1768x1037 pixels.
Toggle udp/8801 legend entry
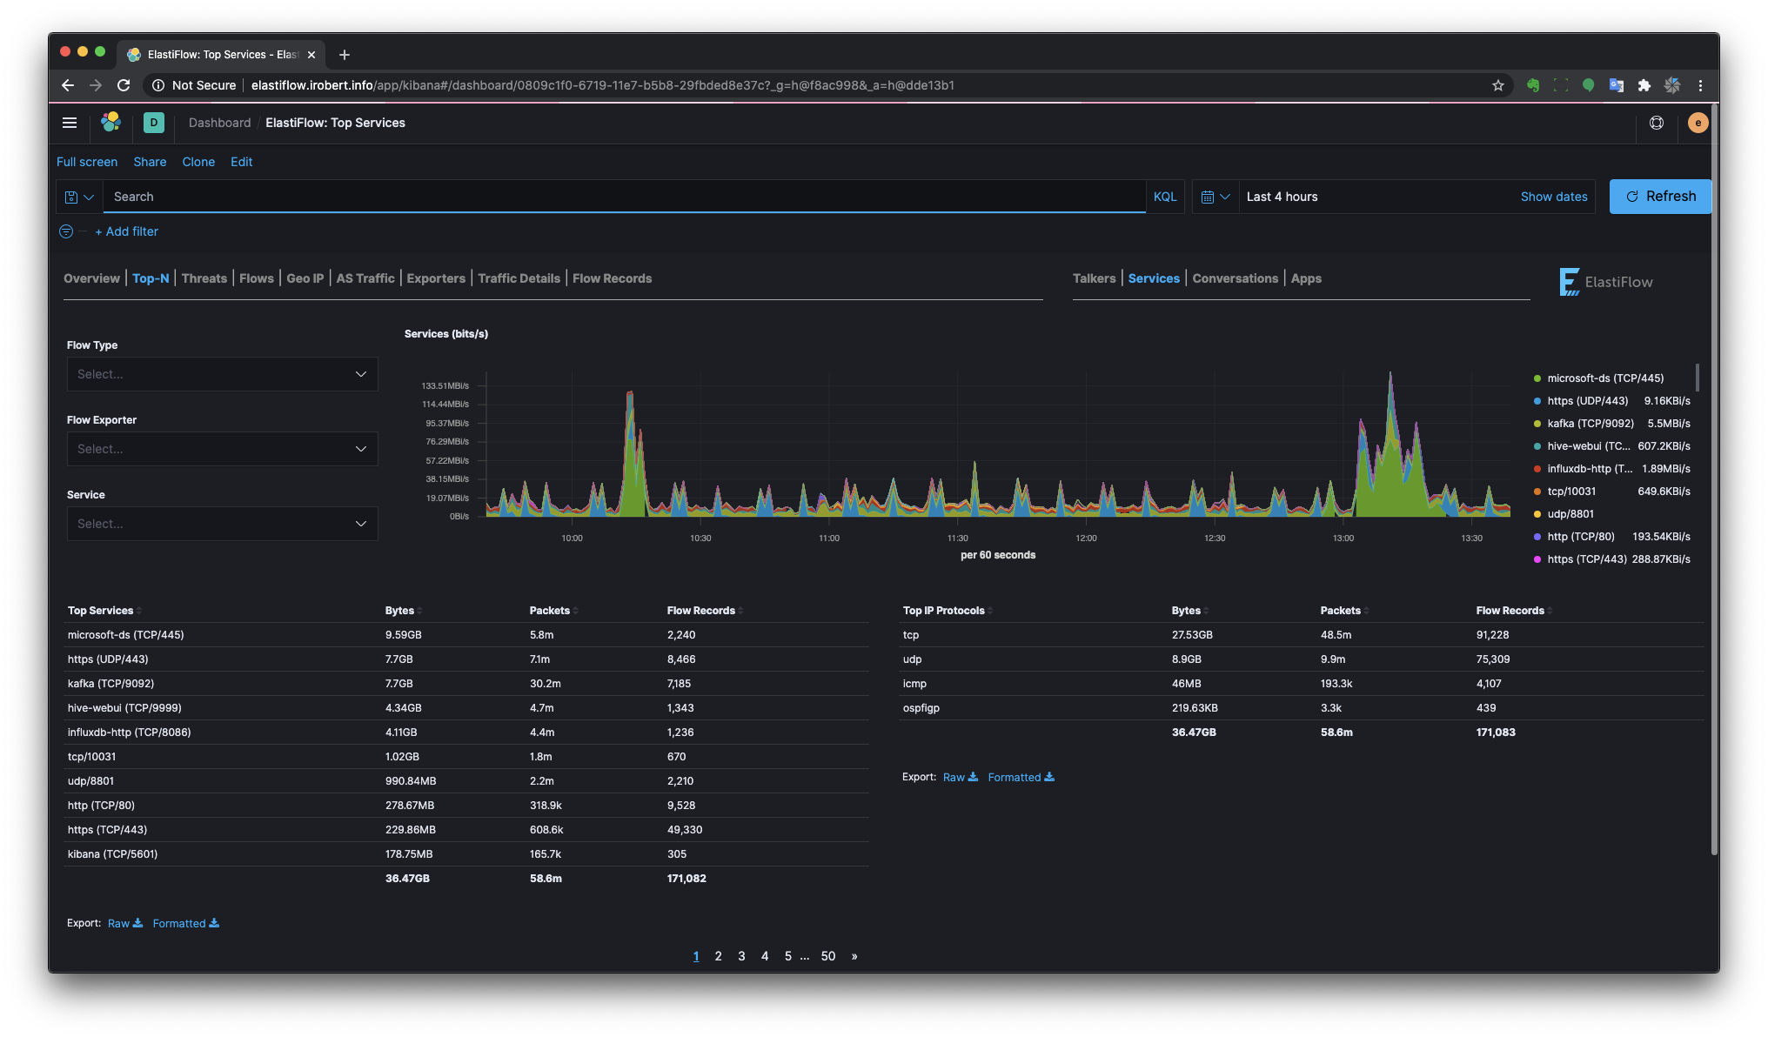[x=1611, y=514]
